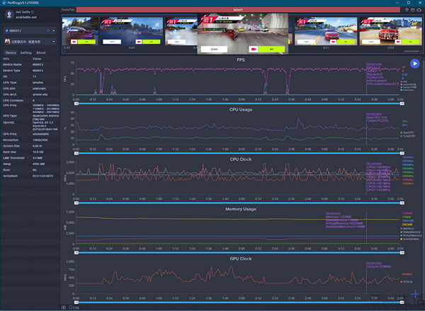
Task: Expand the NX667J device dropdown
Action: tap(54, 31)
